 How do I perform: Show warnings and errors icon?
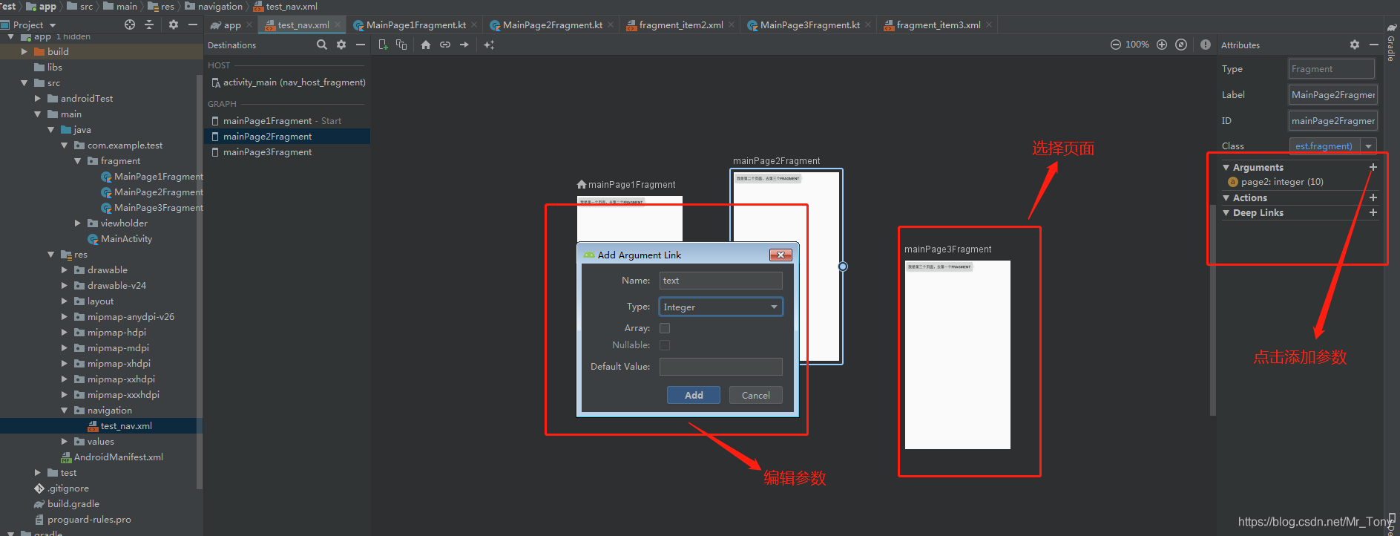click(1206, 45)
